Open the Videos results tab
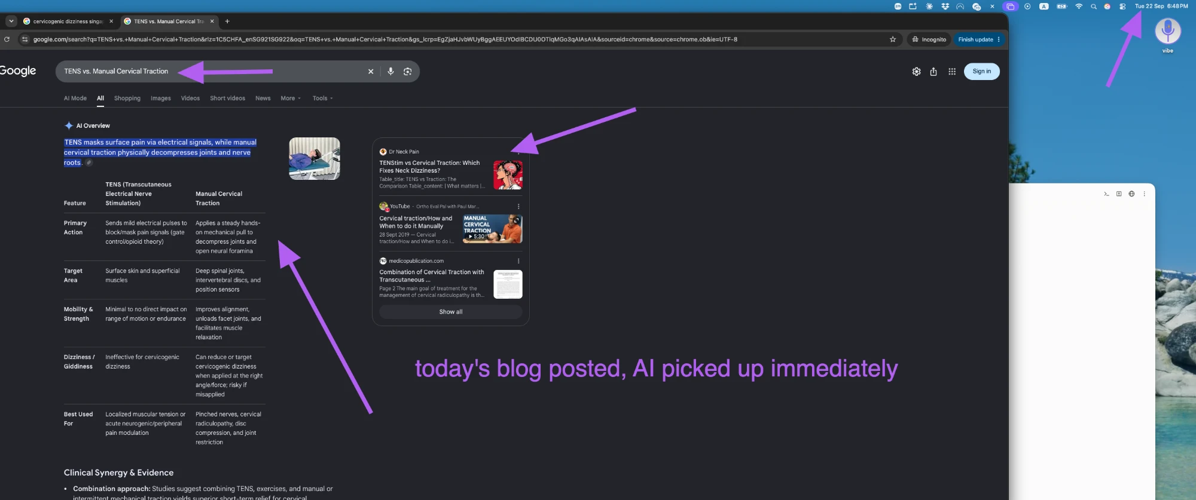 [x=190, y=99]
